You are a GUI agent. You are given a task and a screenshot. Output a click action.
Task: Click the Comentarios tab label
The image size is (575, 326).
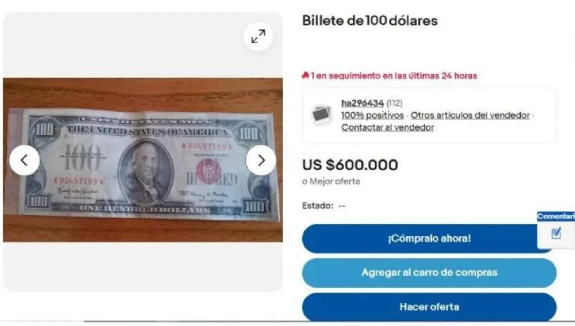556,217
